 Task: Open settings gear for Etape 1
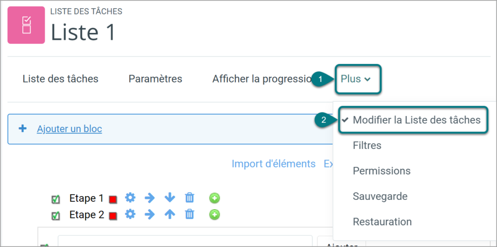click(x=130, y=198)
